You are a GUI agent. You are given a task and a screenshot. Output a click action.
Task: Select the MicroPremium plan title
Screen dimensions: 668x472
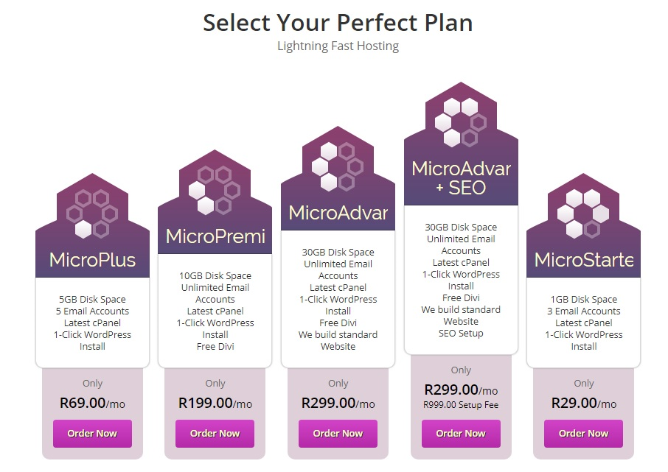(x=215, y=236)
